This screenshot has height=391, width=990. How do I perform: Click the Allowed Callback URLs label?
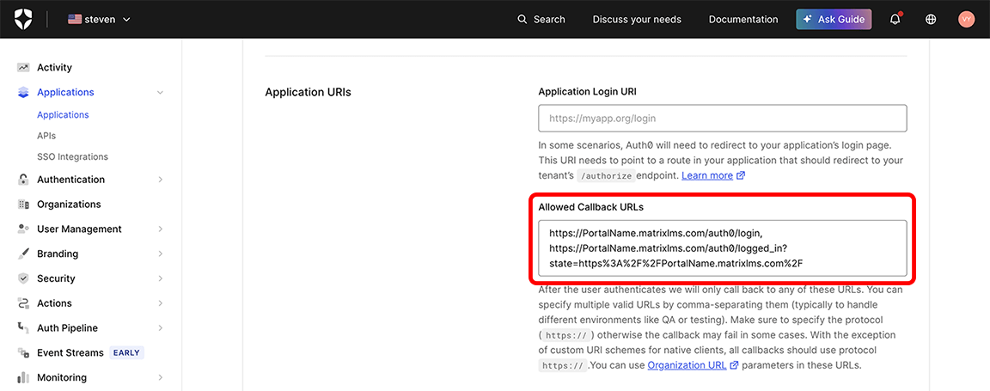click(x=591, y=206)
